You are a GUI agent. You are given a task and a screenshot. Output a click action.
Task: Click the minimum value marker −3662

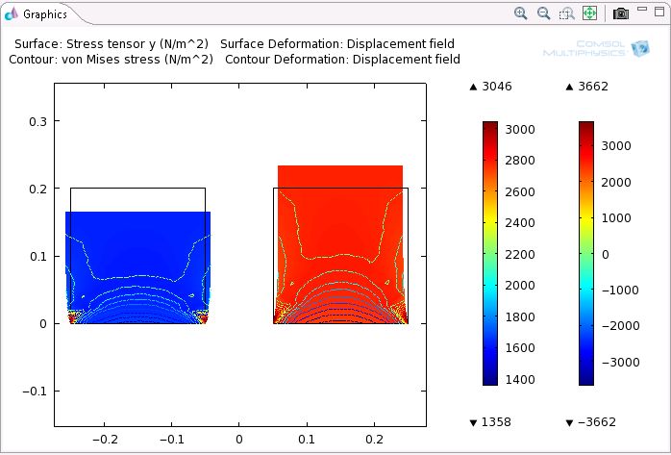[589, 422]
